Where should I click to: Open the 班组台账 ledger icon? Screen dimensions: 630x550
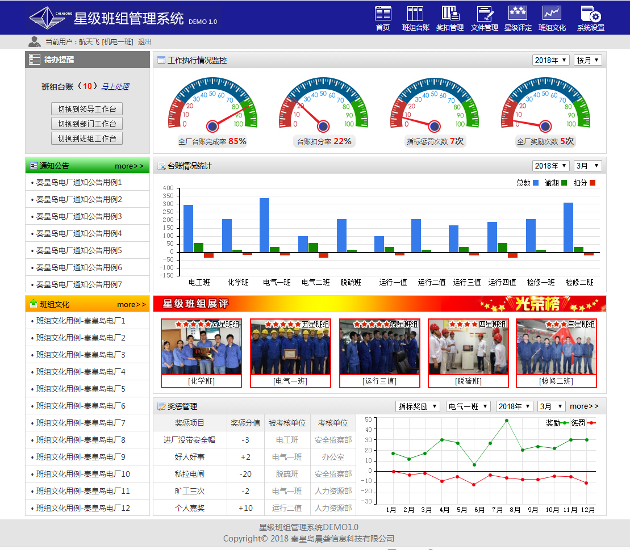click(415, 14)
